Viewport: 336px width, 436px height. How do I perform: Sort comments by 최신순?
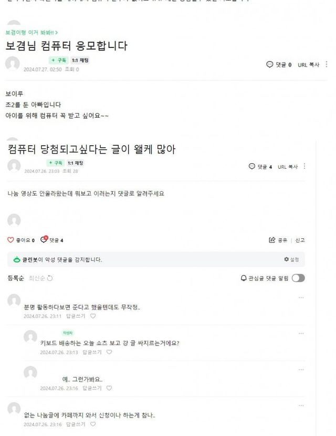pos(36,278)
